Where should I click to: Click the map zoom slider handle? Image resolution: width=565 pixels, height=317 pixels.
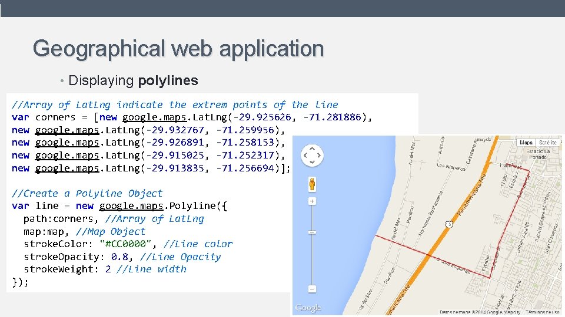312,232
